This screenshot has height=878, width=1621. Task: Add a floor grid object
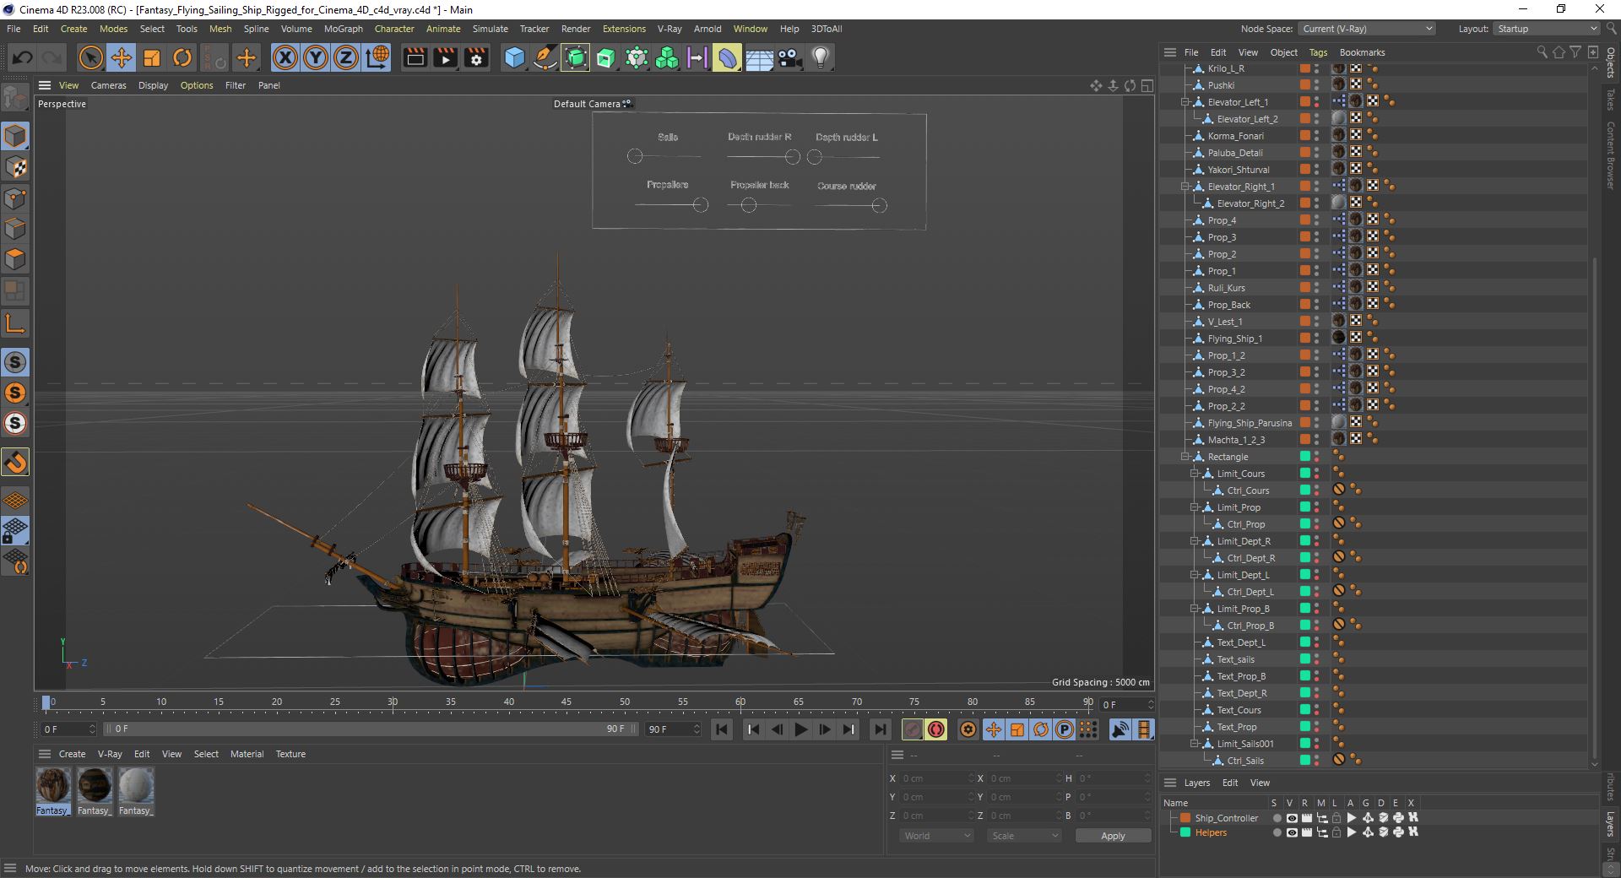coord(759,57)
